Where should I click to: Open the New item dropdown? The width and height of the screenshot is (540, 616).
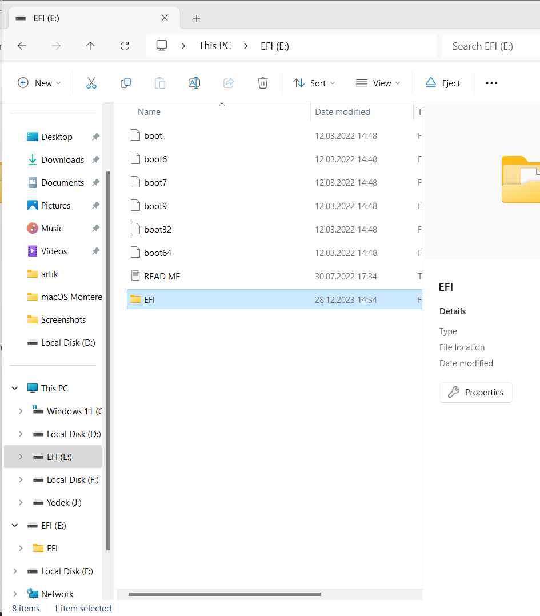(39, 83)
